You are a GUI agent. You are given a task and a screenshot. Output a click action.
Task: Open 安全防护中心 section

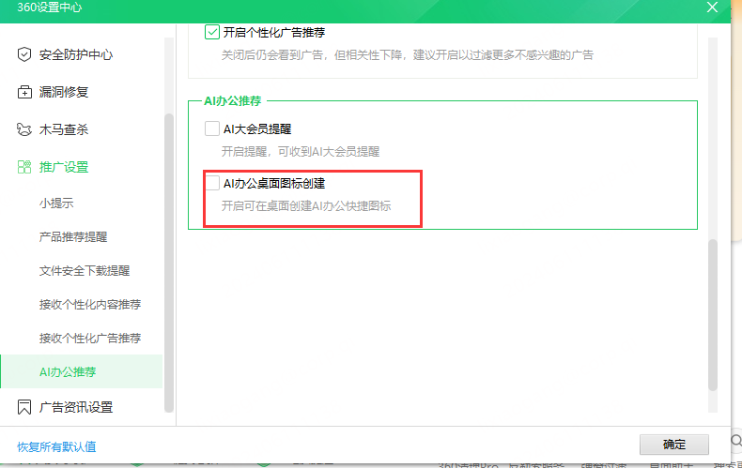click(x=76, y=54)
